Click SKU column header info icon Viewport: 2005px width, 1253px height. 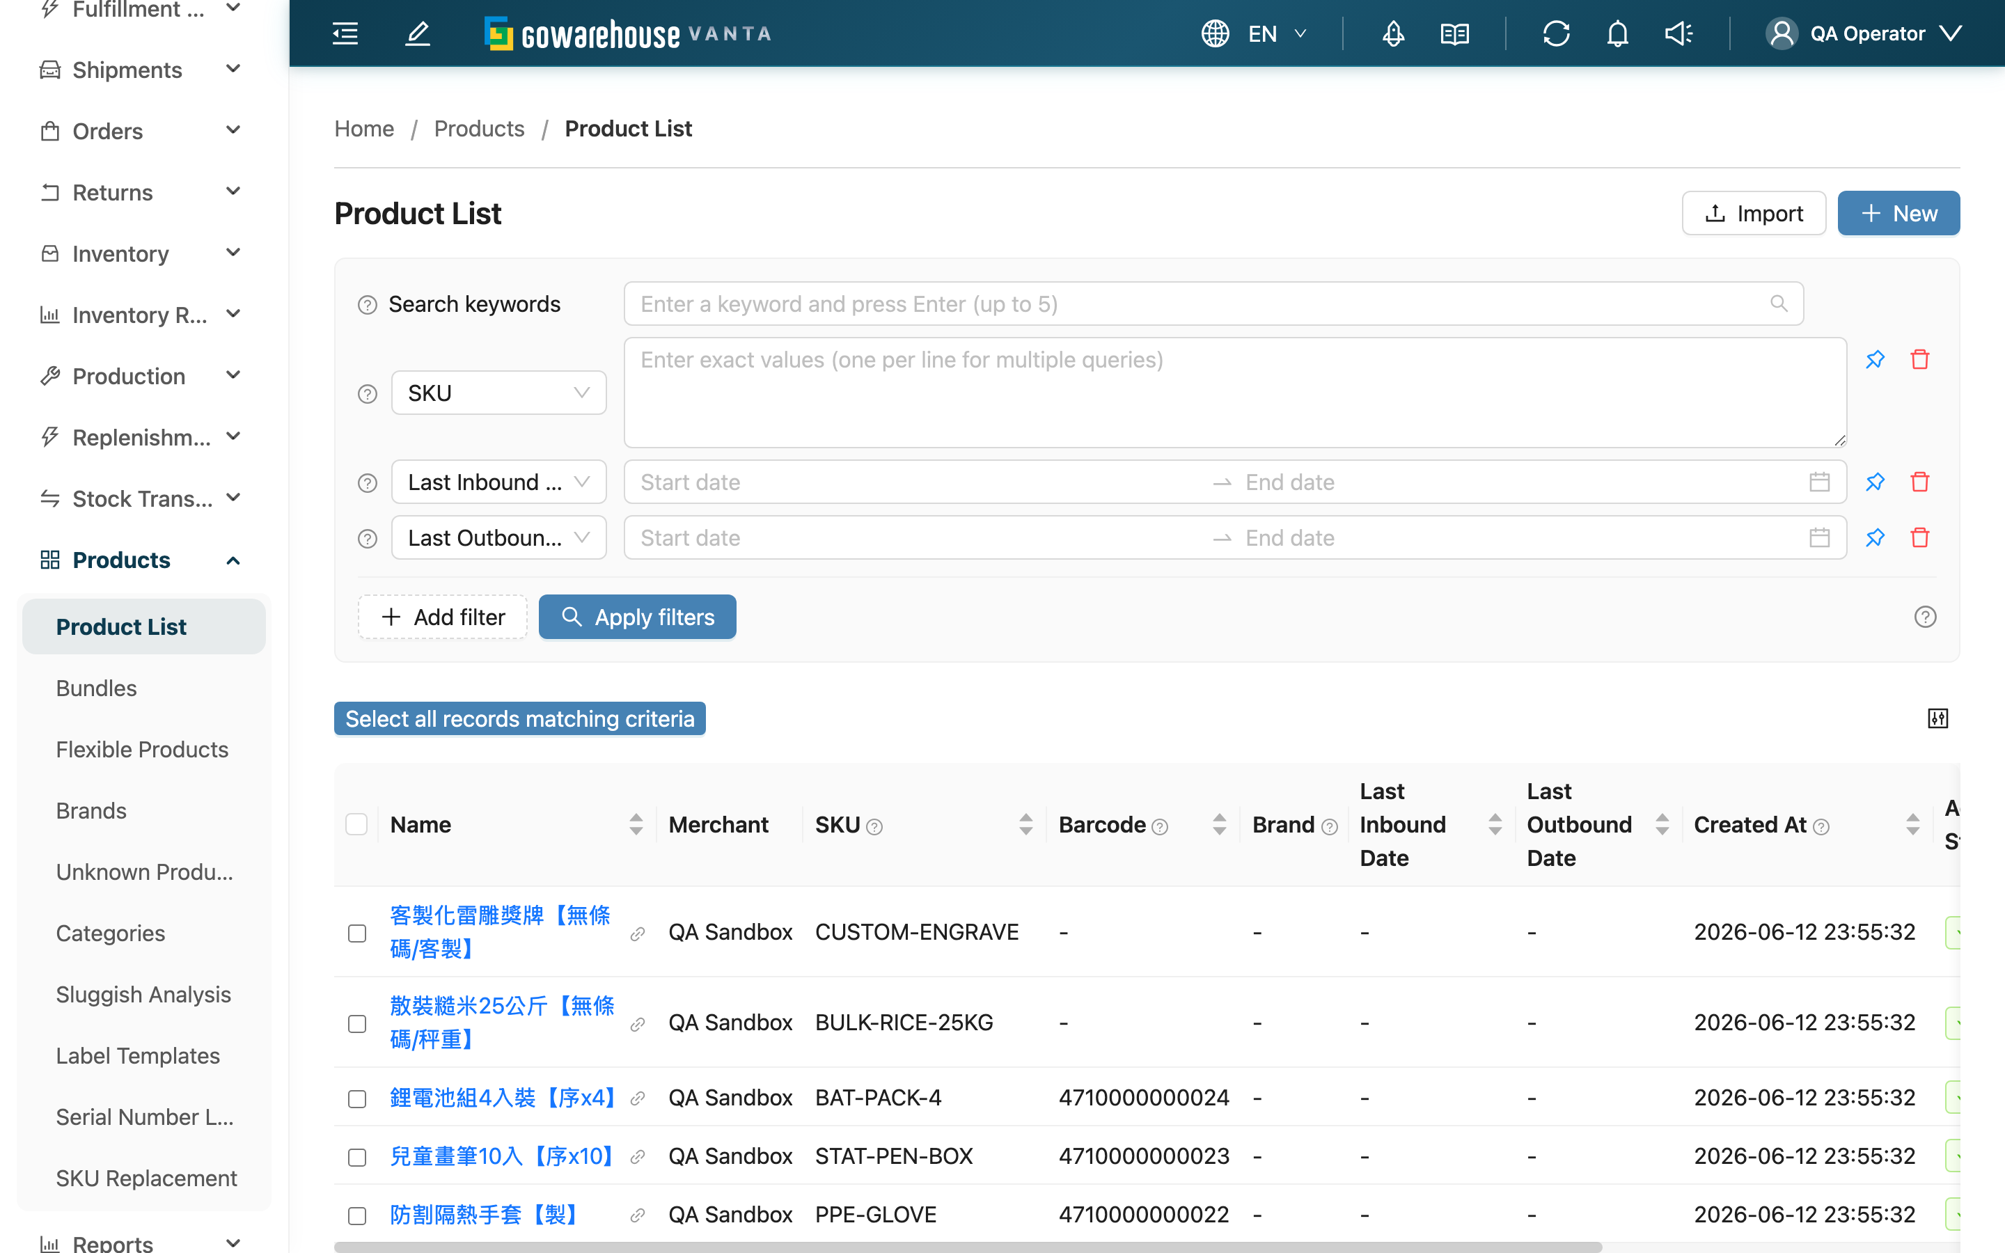tap(874, 826)
